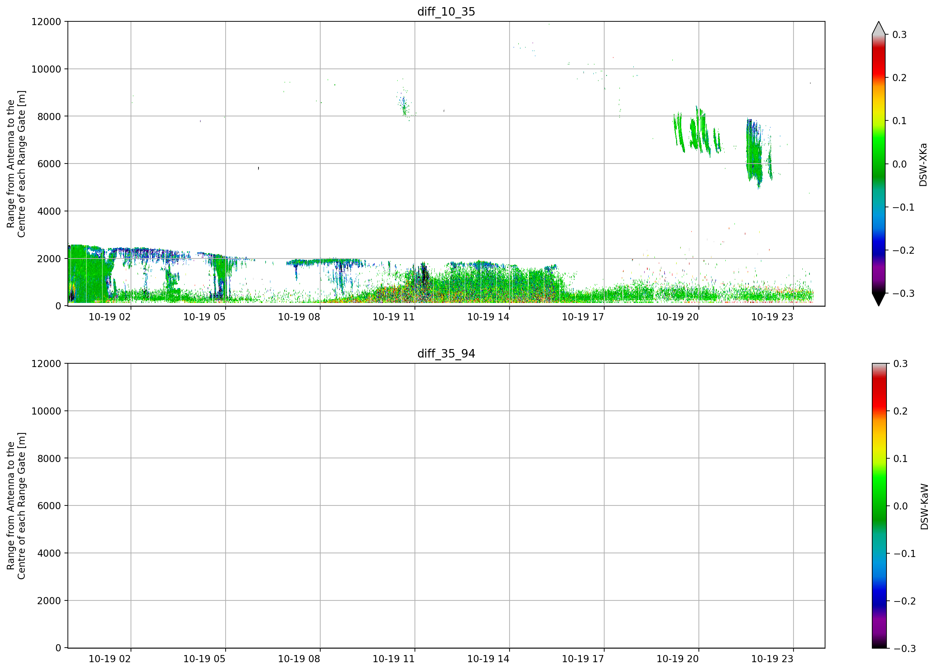Click the 12000 tick label on bottom plot
The image size is (936, 671).
tap(46, 364)
